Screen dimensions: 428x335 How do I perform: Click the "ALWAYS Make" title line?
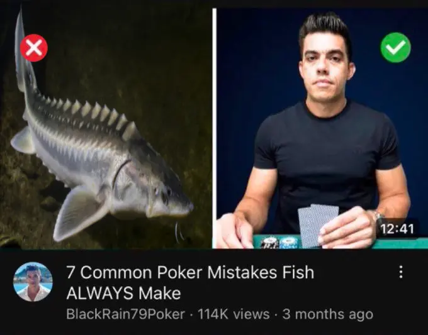pyautogui.click(x=123, y=294)
